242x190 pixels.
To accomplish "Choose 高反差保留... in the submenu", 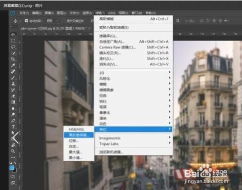I will [x=79, y=135].
